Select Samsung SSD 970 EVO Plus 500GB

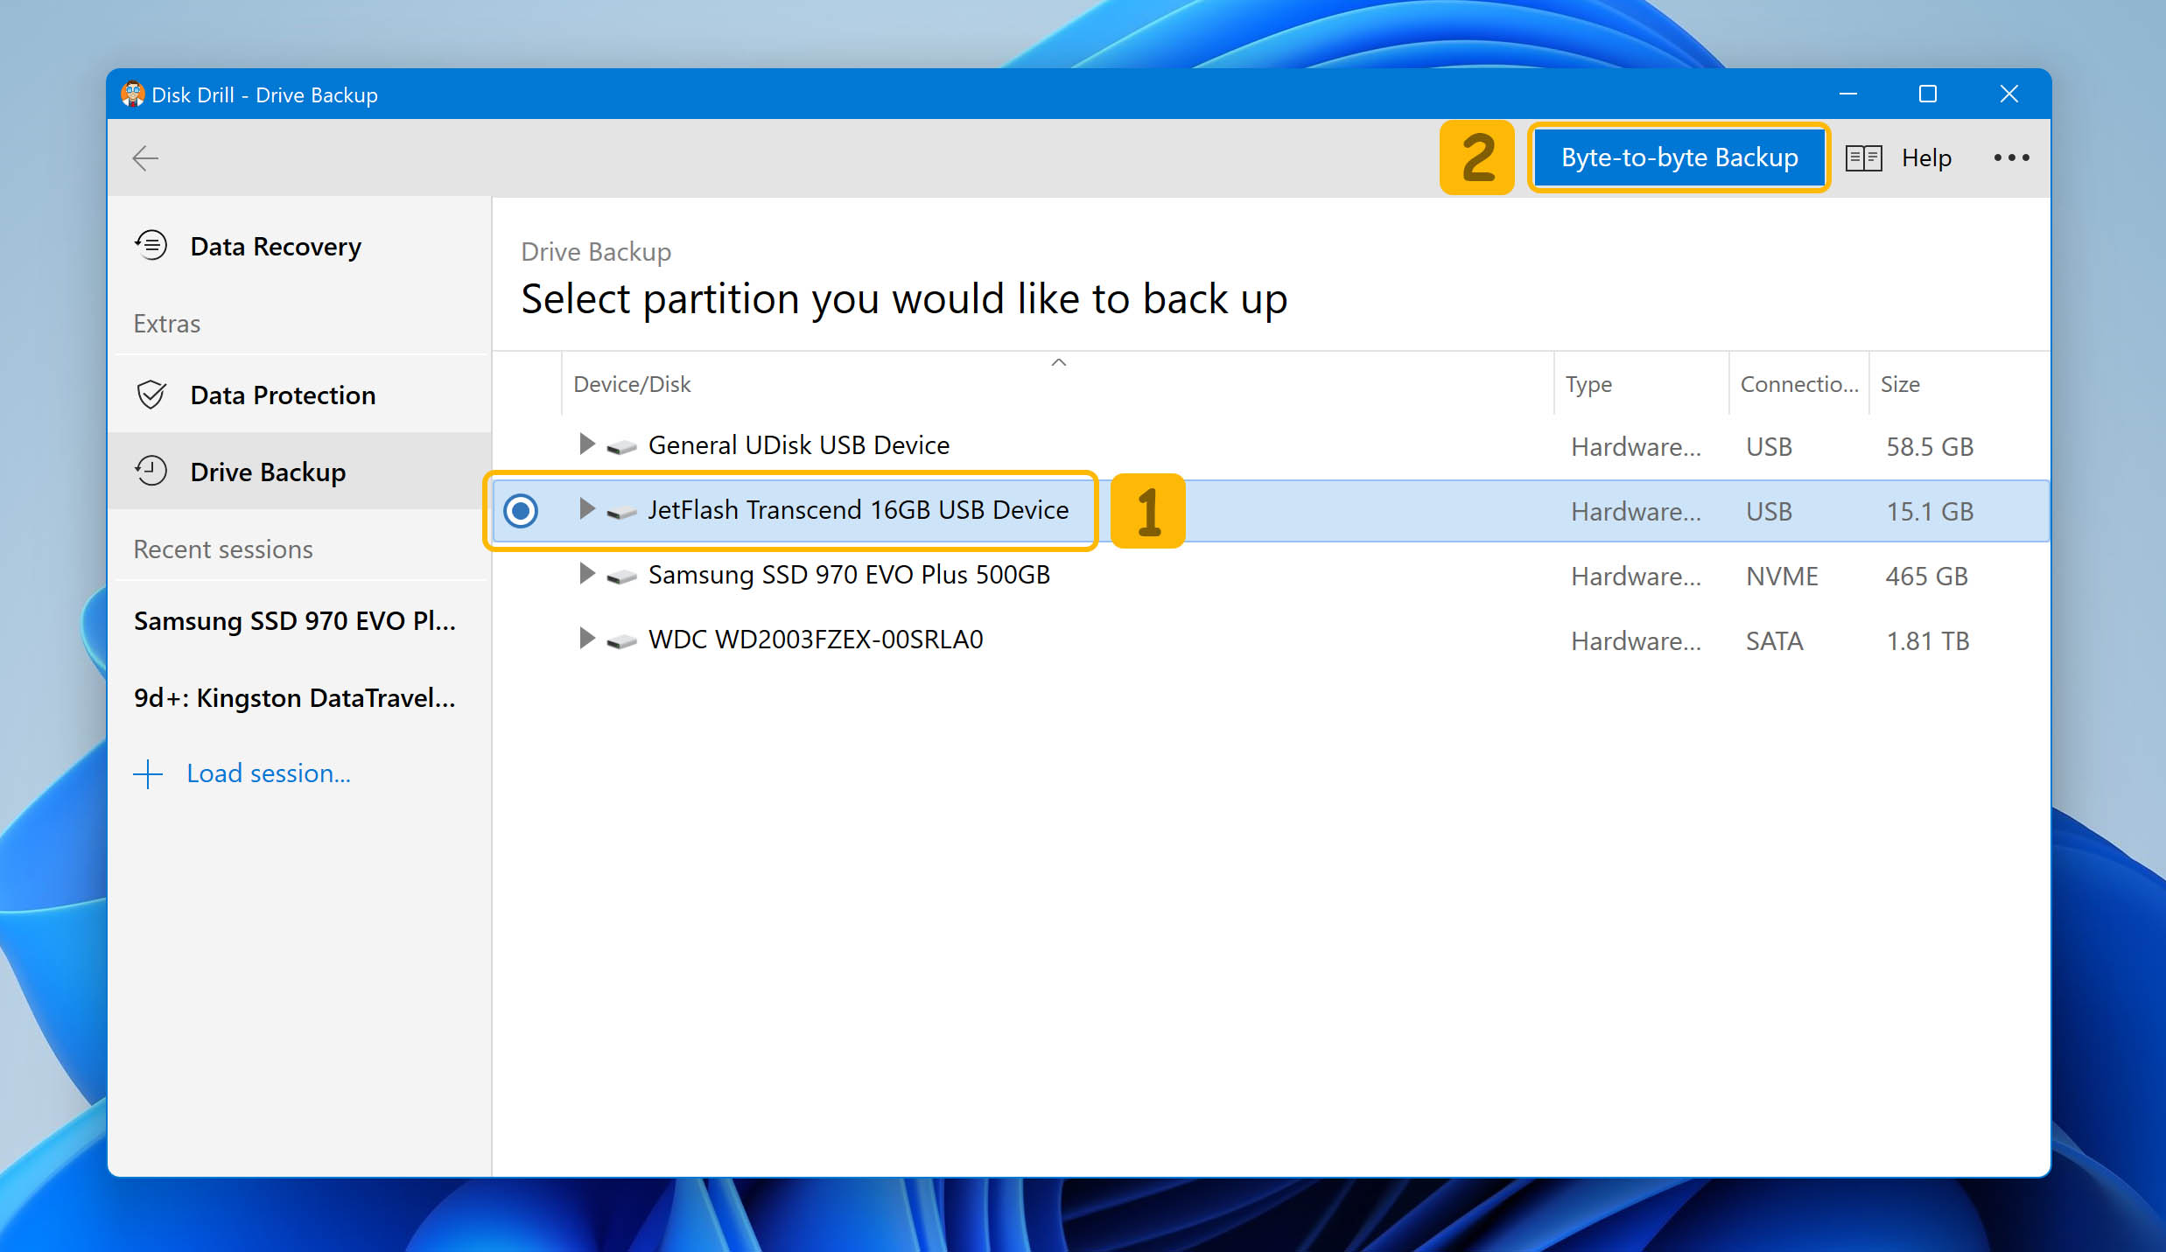click(x=849, y=575)
